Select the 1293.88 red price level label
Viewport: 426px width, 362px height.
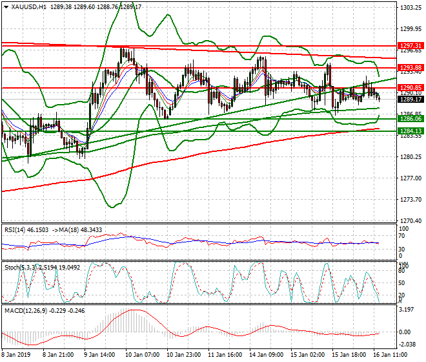click(411, 67)
